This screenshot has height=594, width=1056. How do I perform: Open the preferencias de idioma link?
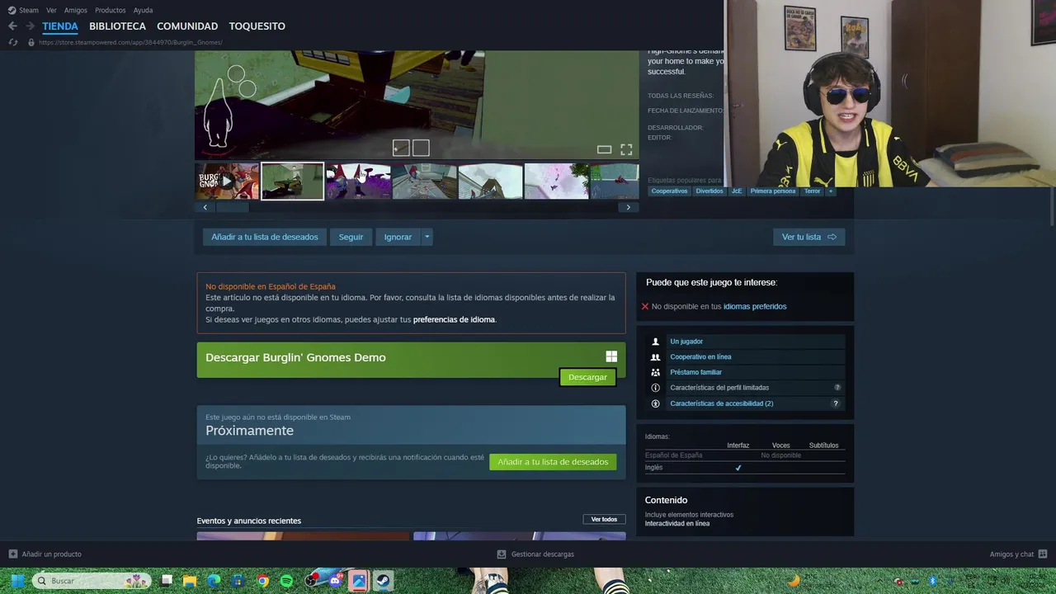pyautogui.click(x=454, y=319)
